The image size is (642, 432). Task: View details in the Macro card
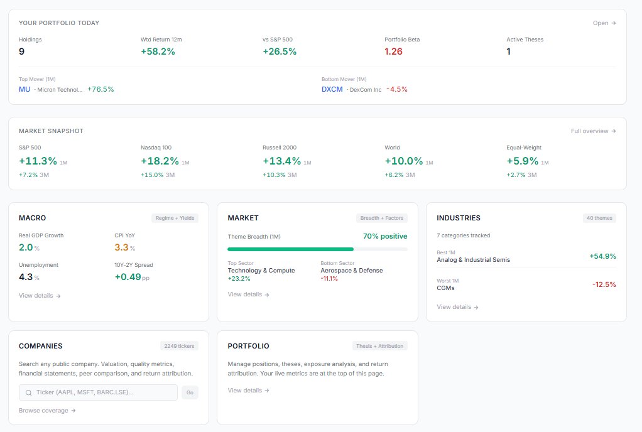[x=40, y=295]
